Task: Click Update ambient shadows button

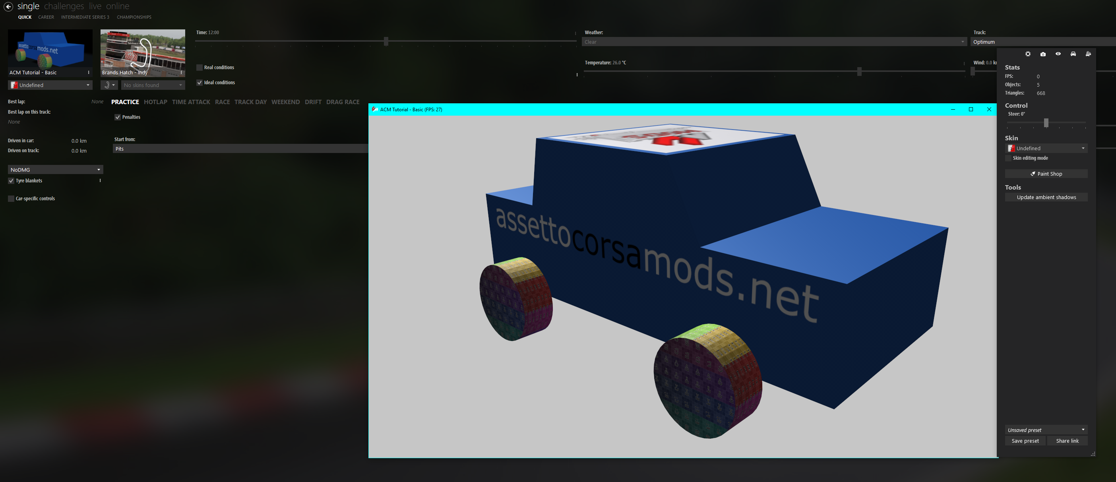Action: [1046, 197]
